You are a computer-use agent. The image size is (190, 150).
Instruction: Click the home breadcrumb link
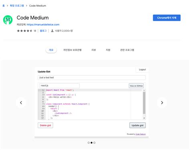pyautogui.click(x=4, y=6)
